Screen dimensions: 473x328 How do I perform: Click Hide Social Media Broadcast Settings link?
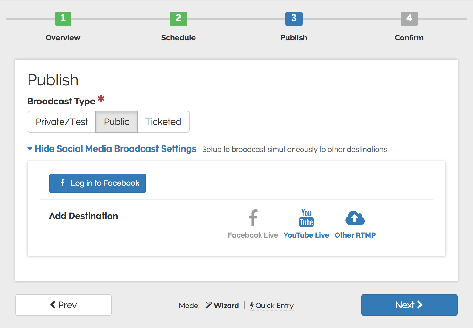[x=115, y=149]
